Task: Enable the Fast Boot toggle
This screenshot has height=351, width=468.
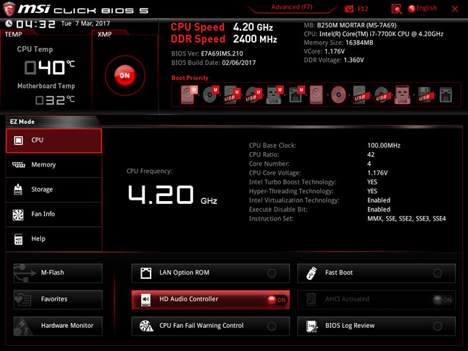Action: [438, 274]
